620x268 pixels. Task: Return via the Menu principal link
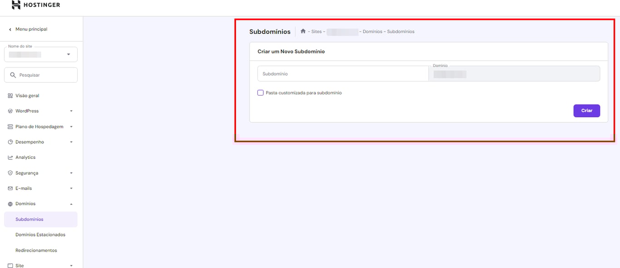click(x=29, y=29)
